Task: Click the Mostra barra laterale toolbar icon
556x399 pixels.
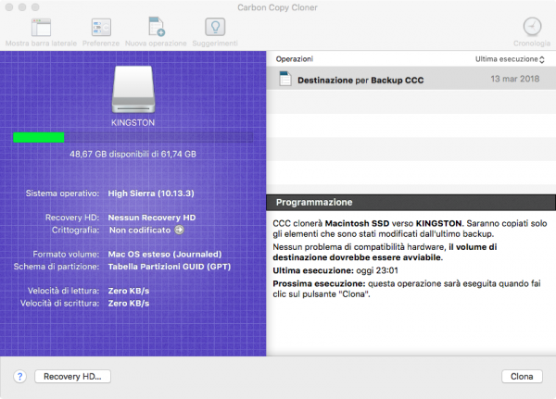Action: click(41, 27)
